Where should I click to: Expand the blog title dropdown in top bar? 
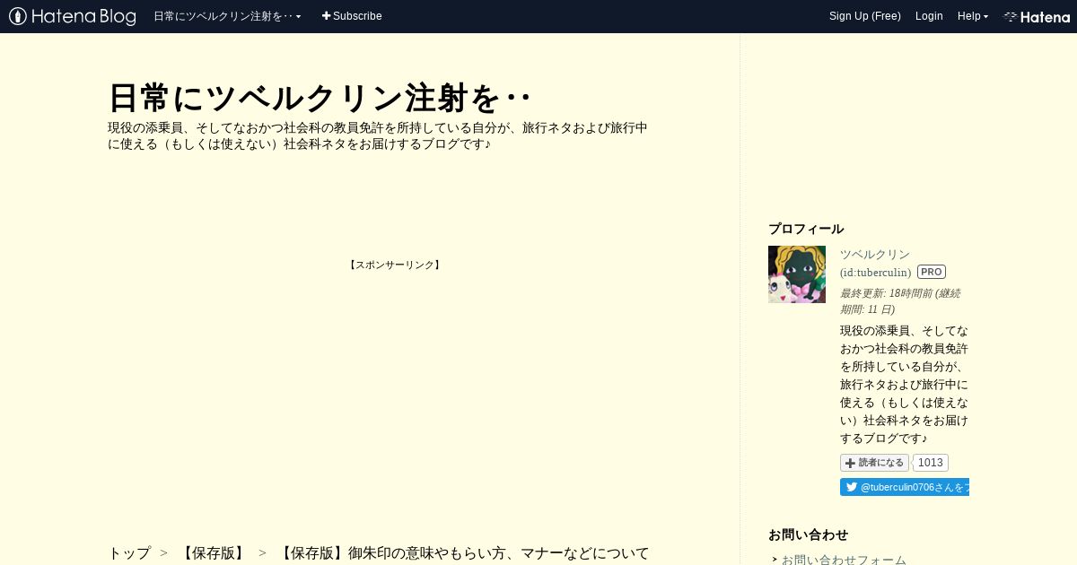click(227, 16)
